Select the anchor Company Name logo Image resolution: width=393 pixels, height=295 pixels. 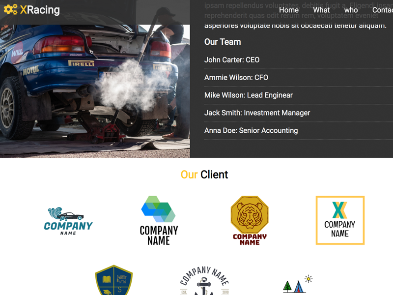pos(204,282)
